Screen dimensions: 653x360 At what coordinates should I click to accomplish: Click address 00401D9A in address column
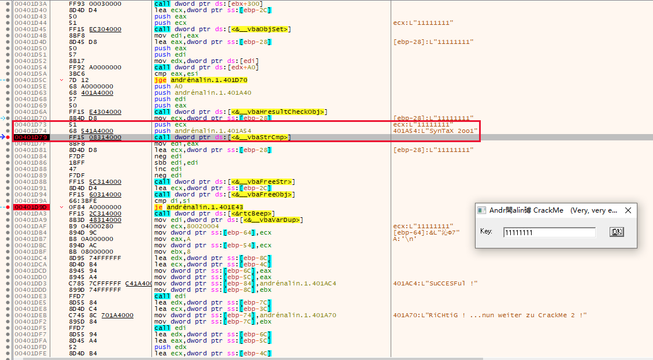click(31, 201)
